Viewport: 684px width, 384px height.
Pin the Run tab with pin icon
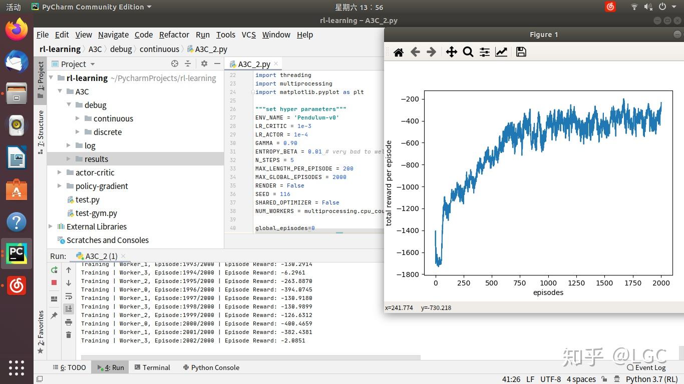[54, 315]
